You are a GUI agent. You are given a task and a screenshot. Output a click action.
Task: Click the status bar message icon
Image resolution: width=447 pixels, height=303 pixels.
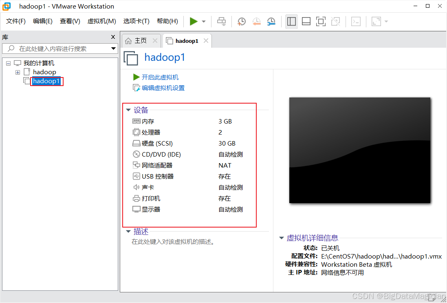click(x=432, y=297)
